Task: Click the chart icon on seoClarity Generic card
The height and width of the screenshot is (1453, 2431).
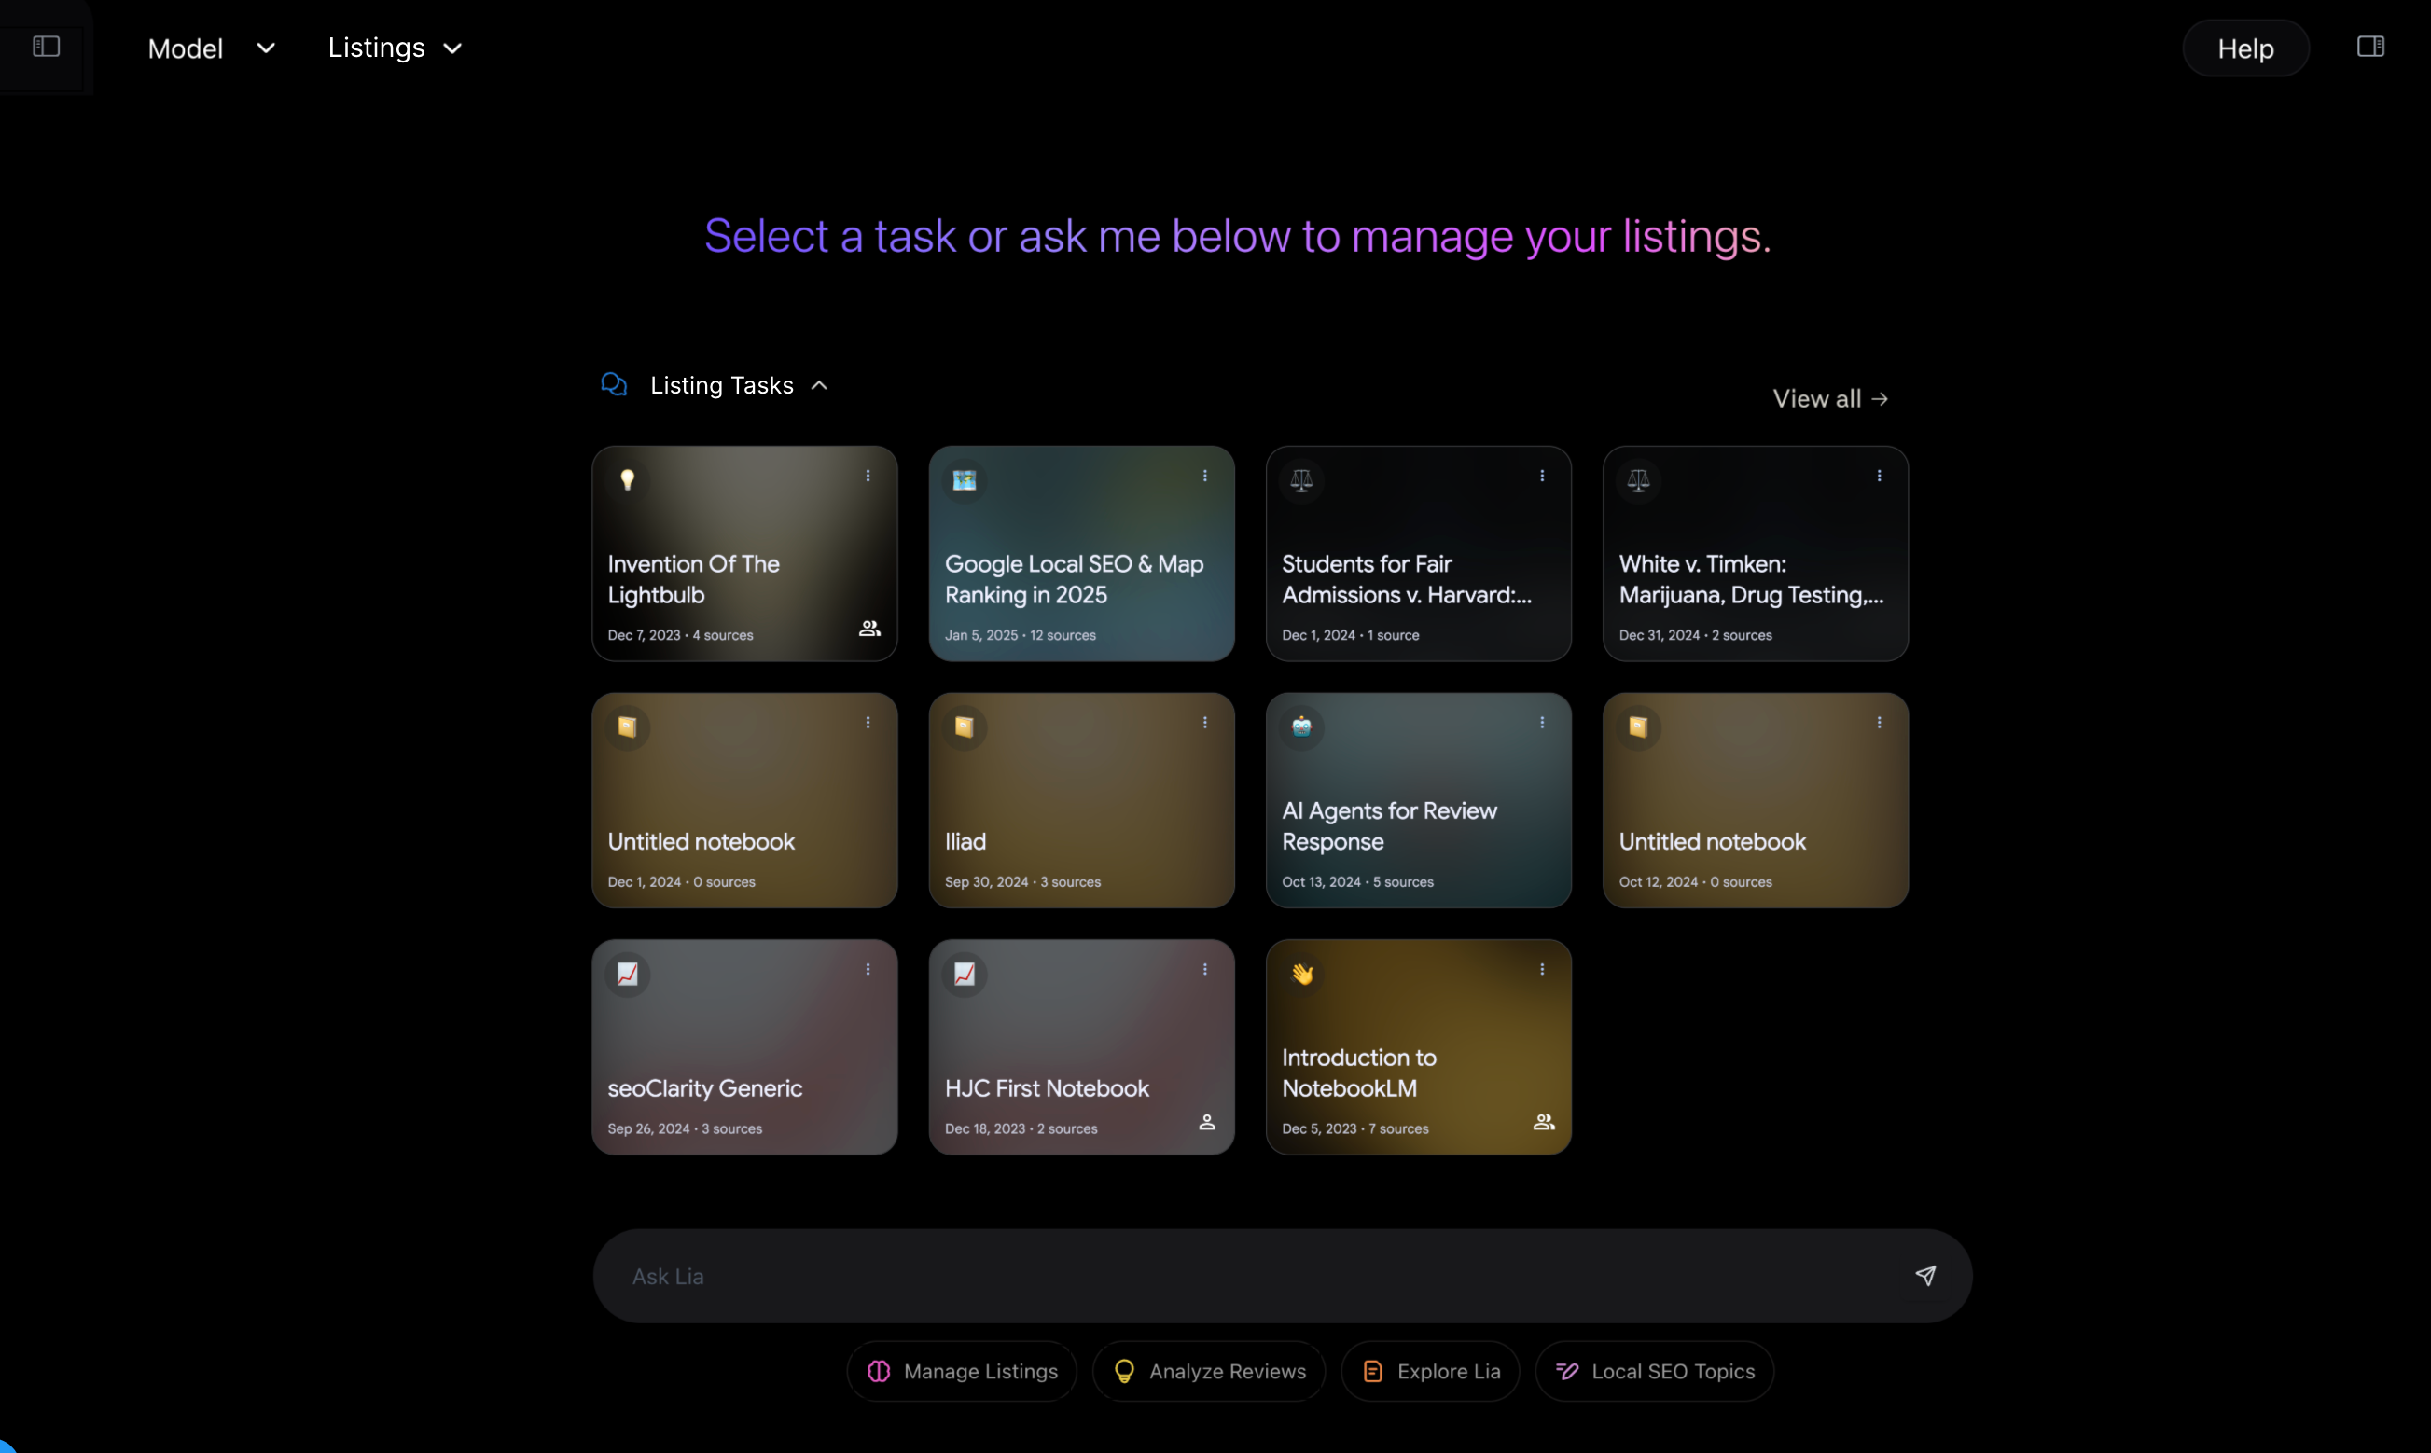Action: [x=628, y=974]
